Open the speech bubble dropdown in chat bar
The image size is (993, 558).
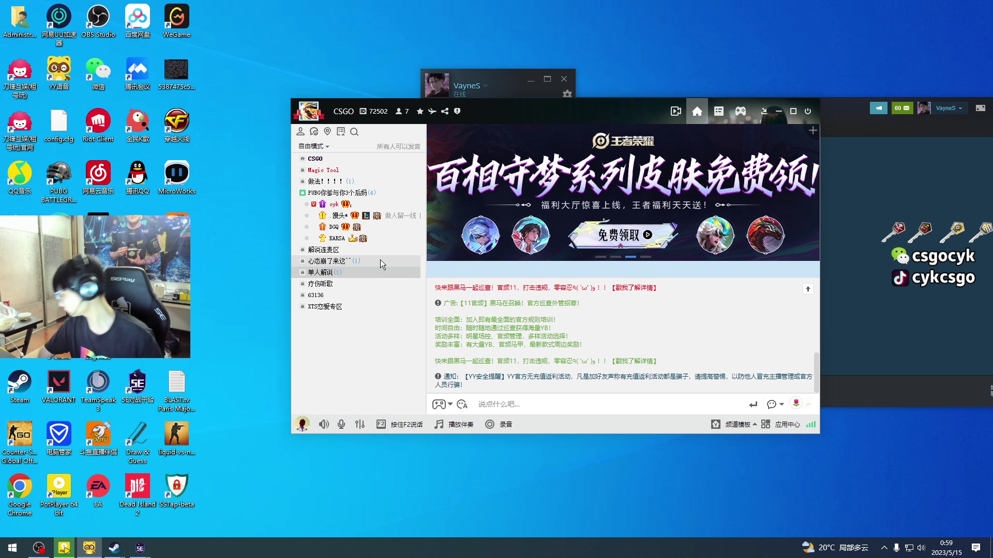pos(775,404)
